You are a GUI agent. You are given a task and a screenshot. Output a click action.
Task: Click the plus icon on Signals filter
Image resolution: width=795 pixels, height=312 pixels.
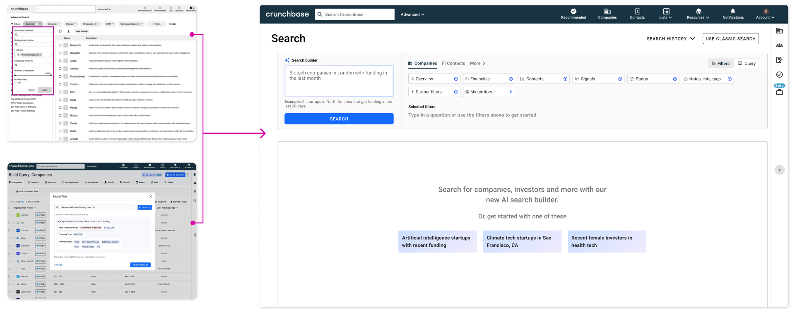pos(620,79)
